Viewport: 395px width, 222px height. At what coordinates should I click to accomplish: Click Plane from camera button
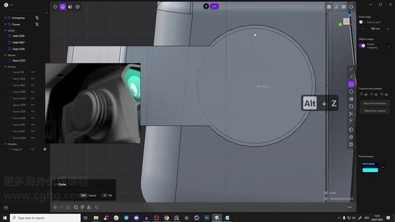pyautogui.click(x=375, y=111)
